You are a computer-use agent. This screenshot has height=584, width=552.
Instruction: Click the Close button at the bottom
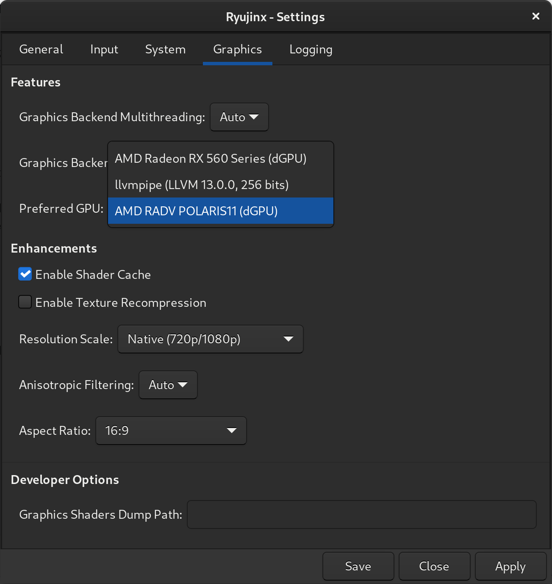(x=435, y=566)
